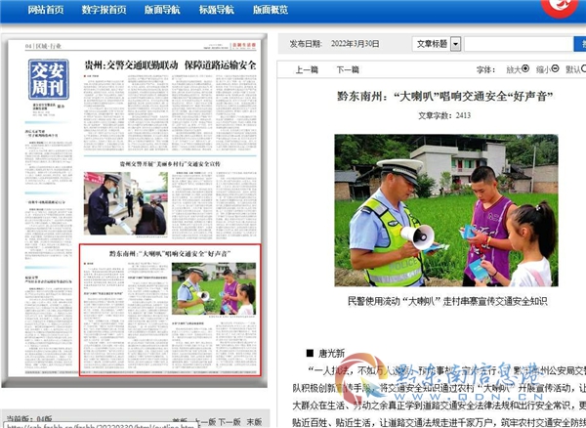Select the 默认 font size option
This screenshot has width=586, height=428.
click(582, 70)
